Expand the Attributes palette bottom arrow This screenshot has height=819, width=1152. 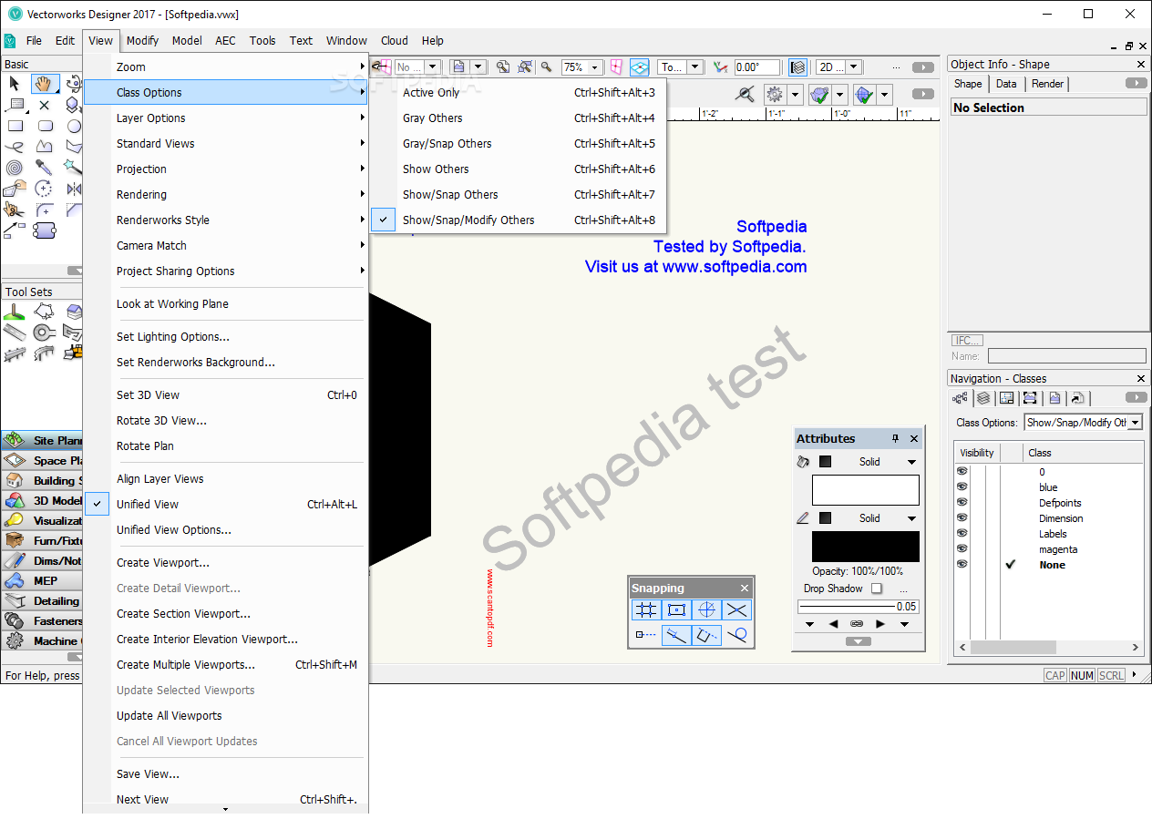click(858, 642)
